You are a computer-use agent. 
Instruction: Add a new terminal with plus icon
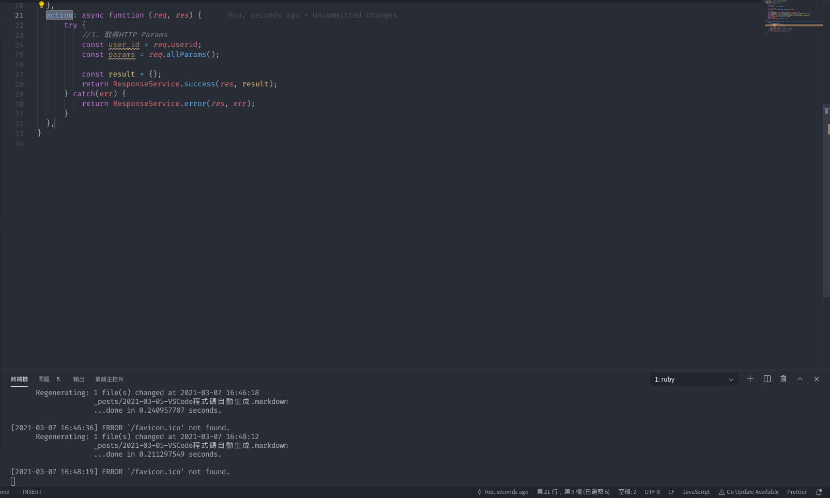(750, 379)
